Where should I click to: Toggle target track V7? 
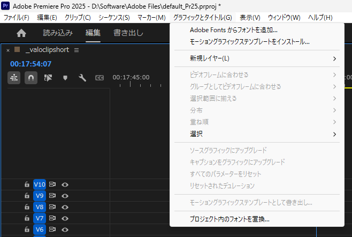(40, 218)
